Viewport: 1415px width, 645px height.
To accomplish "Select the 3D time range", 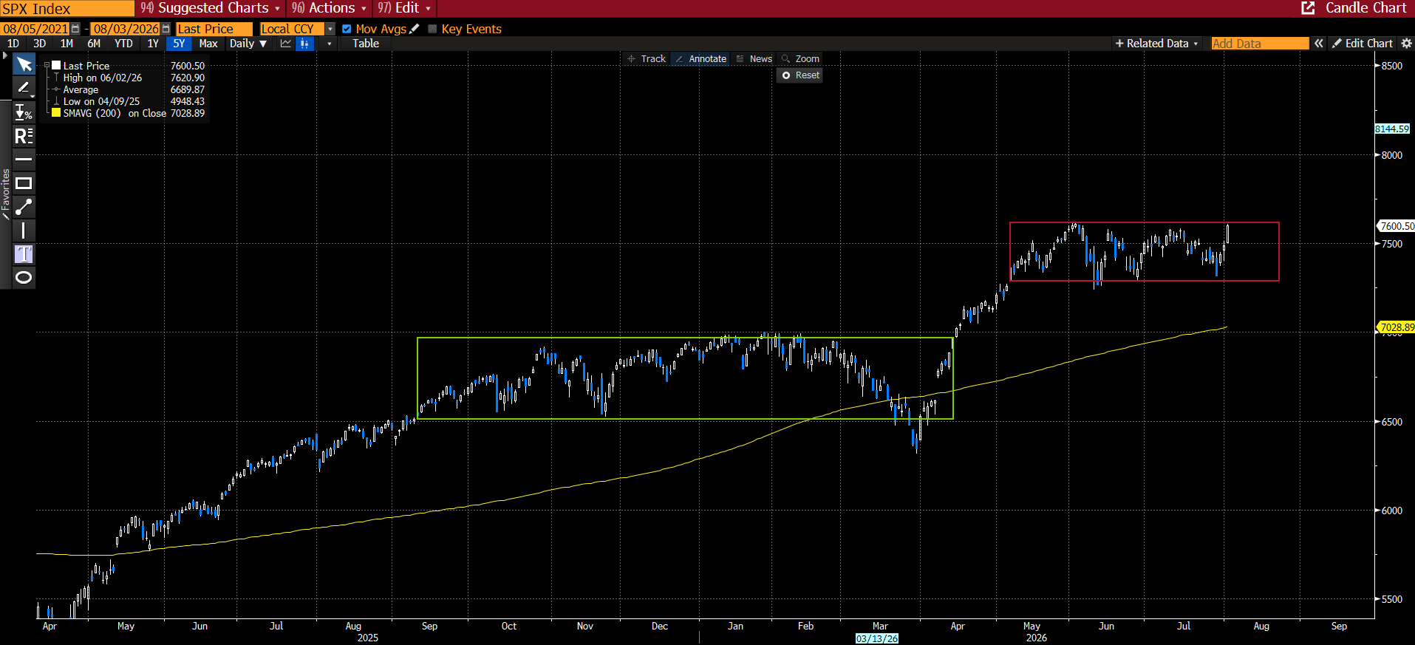I will click(40, 44).
